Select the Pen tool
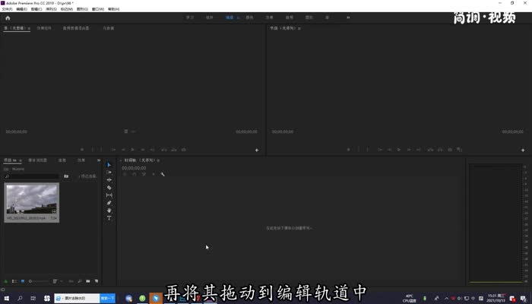 pos(109,203)
